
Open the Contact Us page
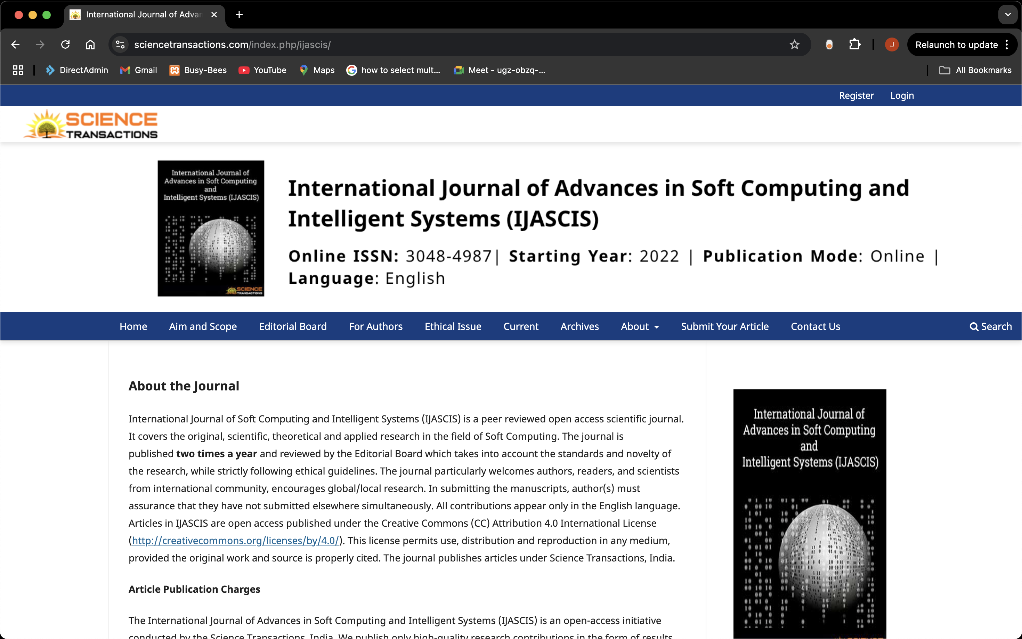click(815, 326)
